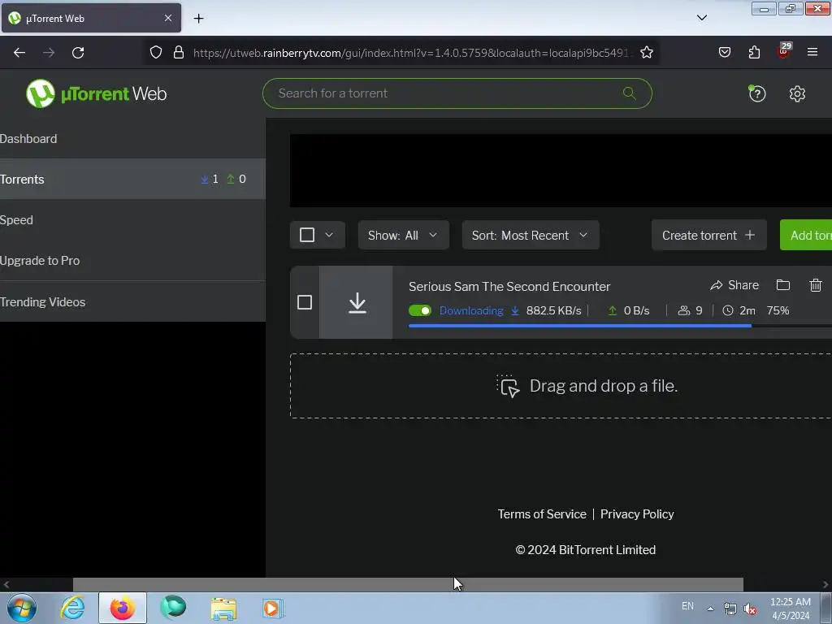The image size is (832, 624).
Task: Click the peers count 9
Action: click(699, 311)
